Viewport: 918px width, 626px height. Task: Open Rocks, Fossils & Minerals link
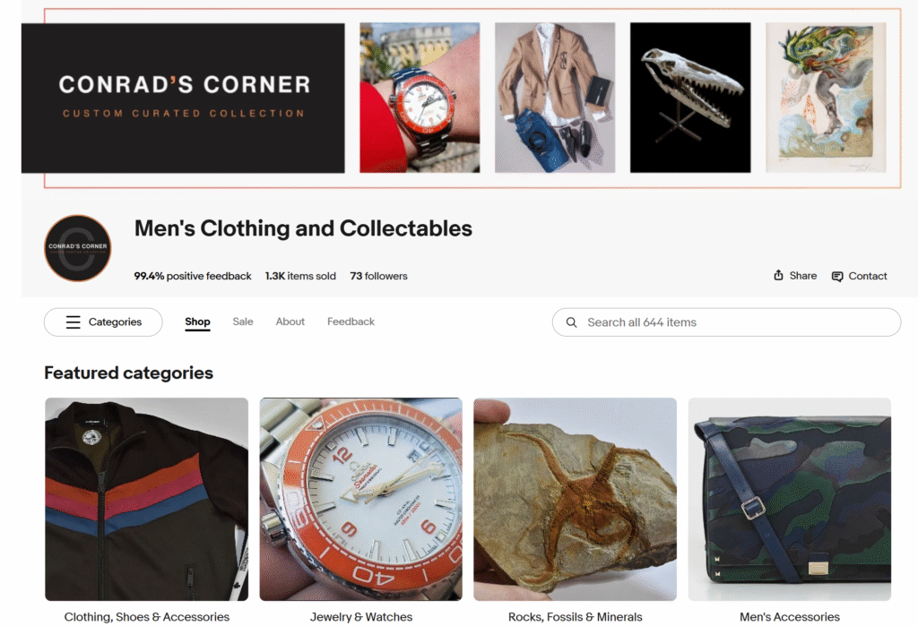click(x=575, y=617)
